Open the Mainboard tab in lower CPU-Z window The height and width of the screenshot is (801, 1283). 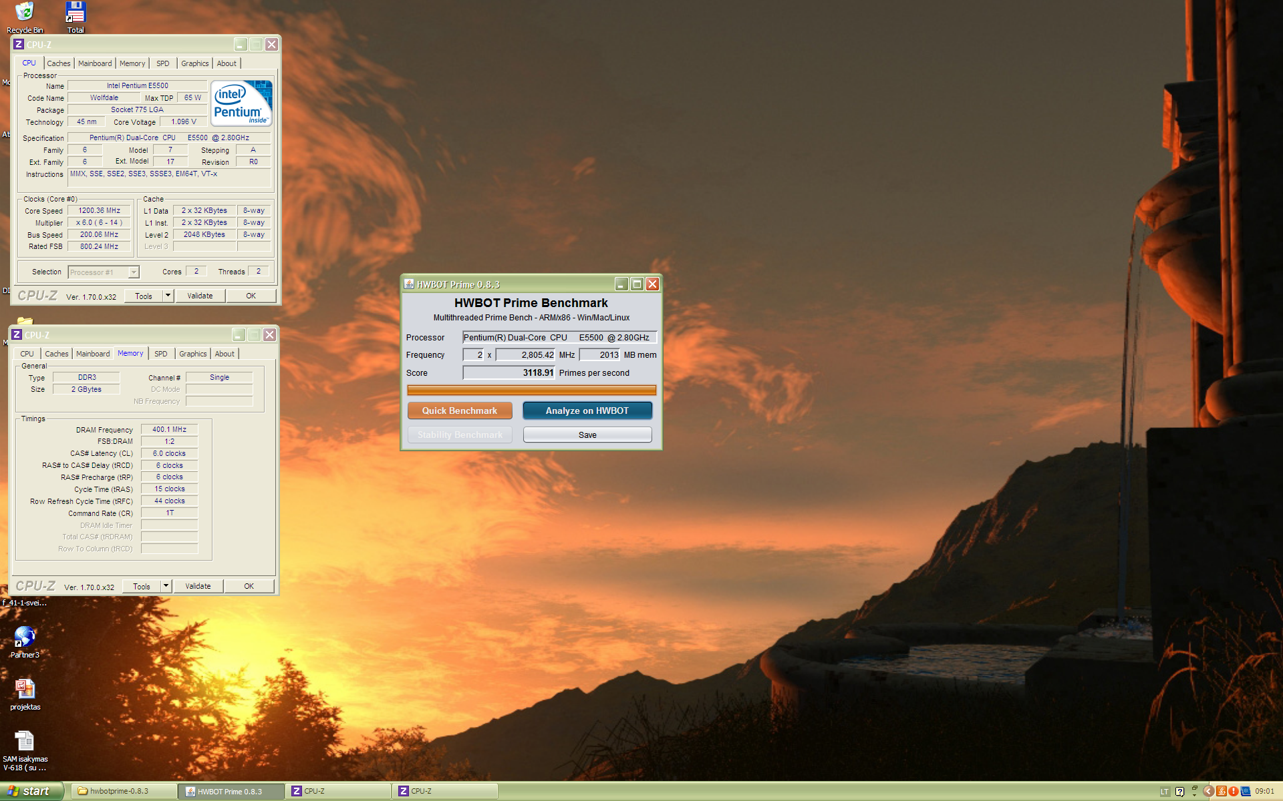click(93, 354)
